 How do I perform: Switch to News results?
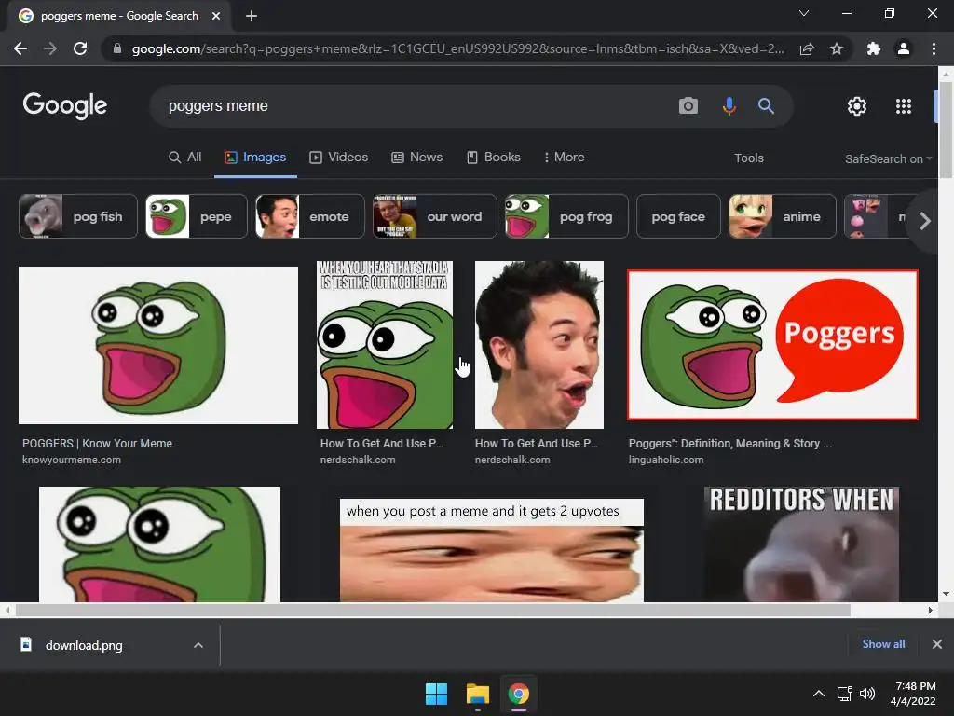[x=416, y=157]
